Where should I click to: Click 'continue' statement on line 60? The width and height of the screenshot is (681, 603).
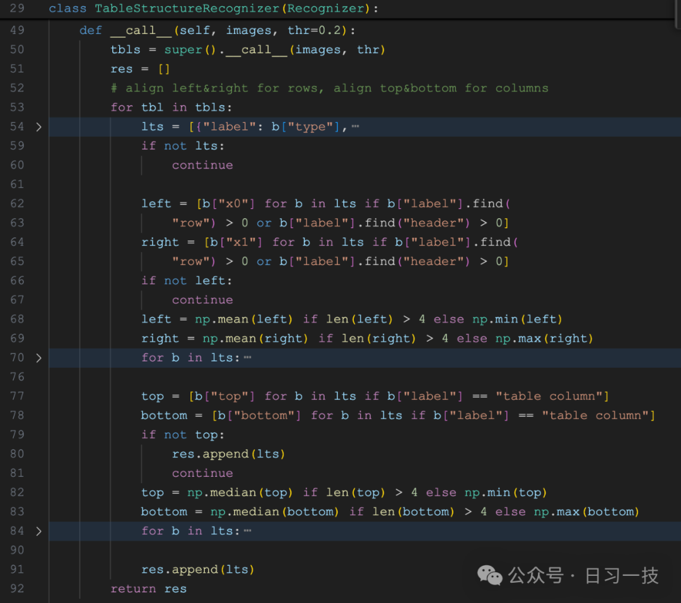coord(202,165)
